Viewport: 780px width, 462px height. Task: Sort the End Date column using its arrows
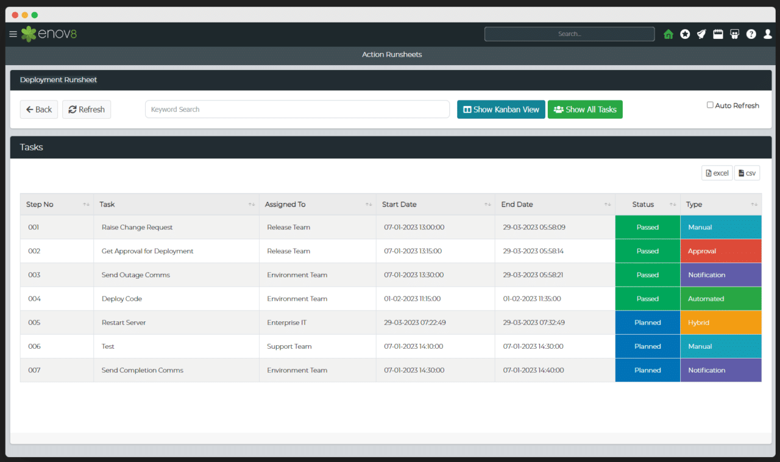607,204
